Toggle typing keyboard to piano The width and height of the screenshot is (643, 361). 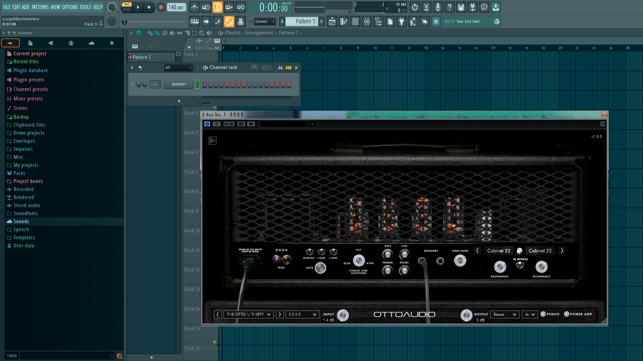tap(194, 21)
